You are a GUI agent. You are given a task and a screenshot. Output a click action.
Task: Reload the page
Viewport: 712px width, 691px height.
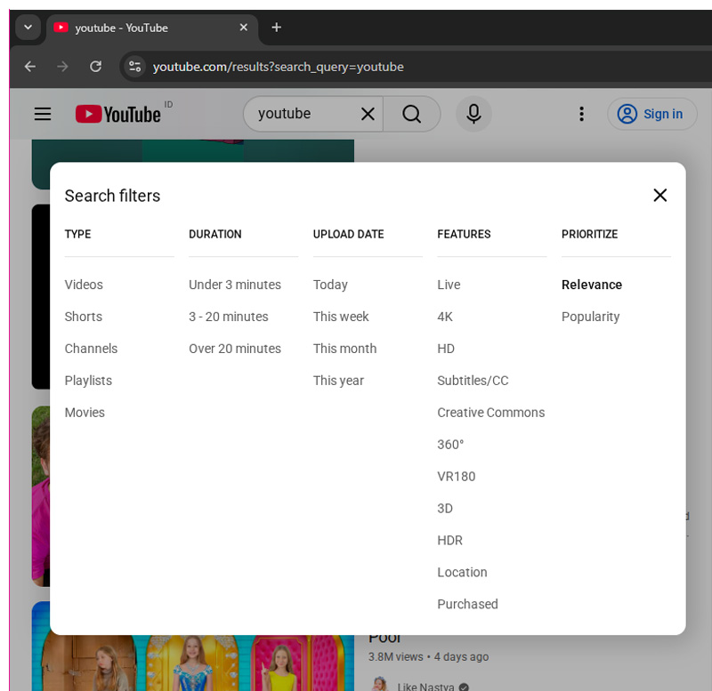95,66
